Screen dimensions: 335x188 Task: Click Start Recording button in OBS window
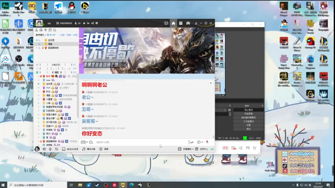(x=248, y=114)
